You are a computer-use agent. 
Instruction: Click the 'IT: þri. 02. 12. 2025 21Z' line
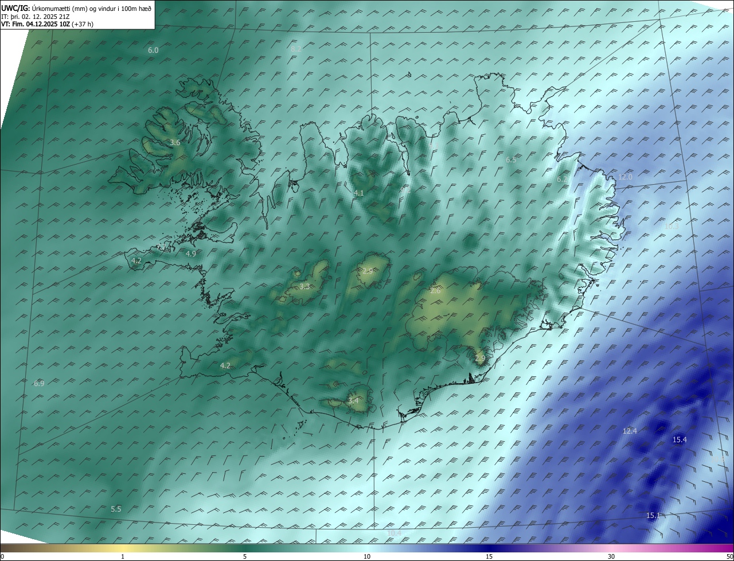pyautogui.click(x=36, y=17)
